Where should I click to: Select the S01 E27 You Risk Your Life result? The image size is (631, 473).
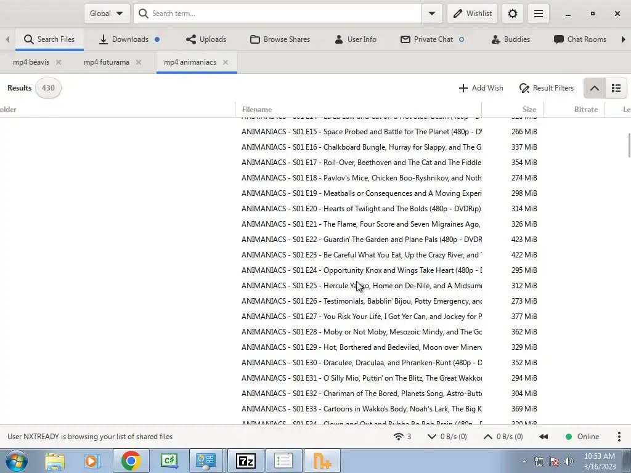(x=362, y=317)
